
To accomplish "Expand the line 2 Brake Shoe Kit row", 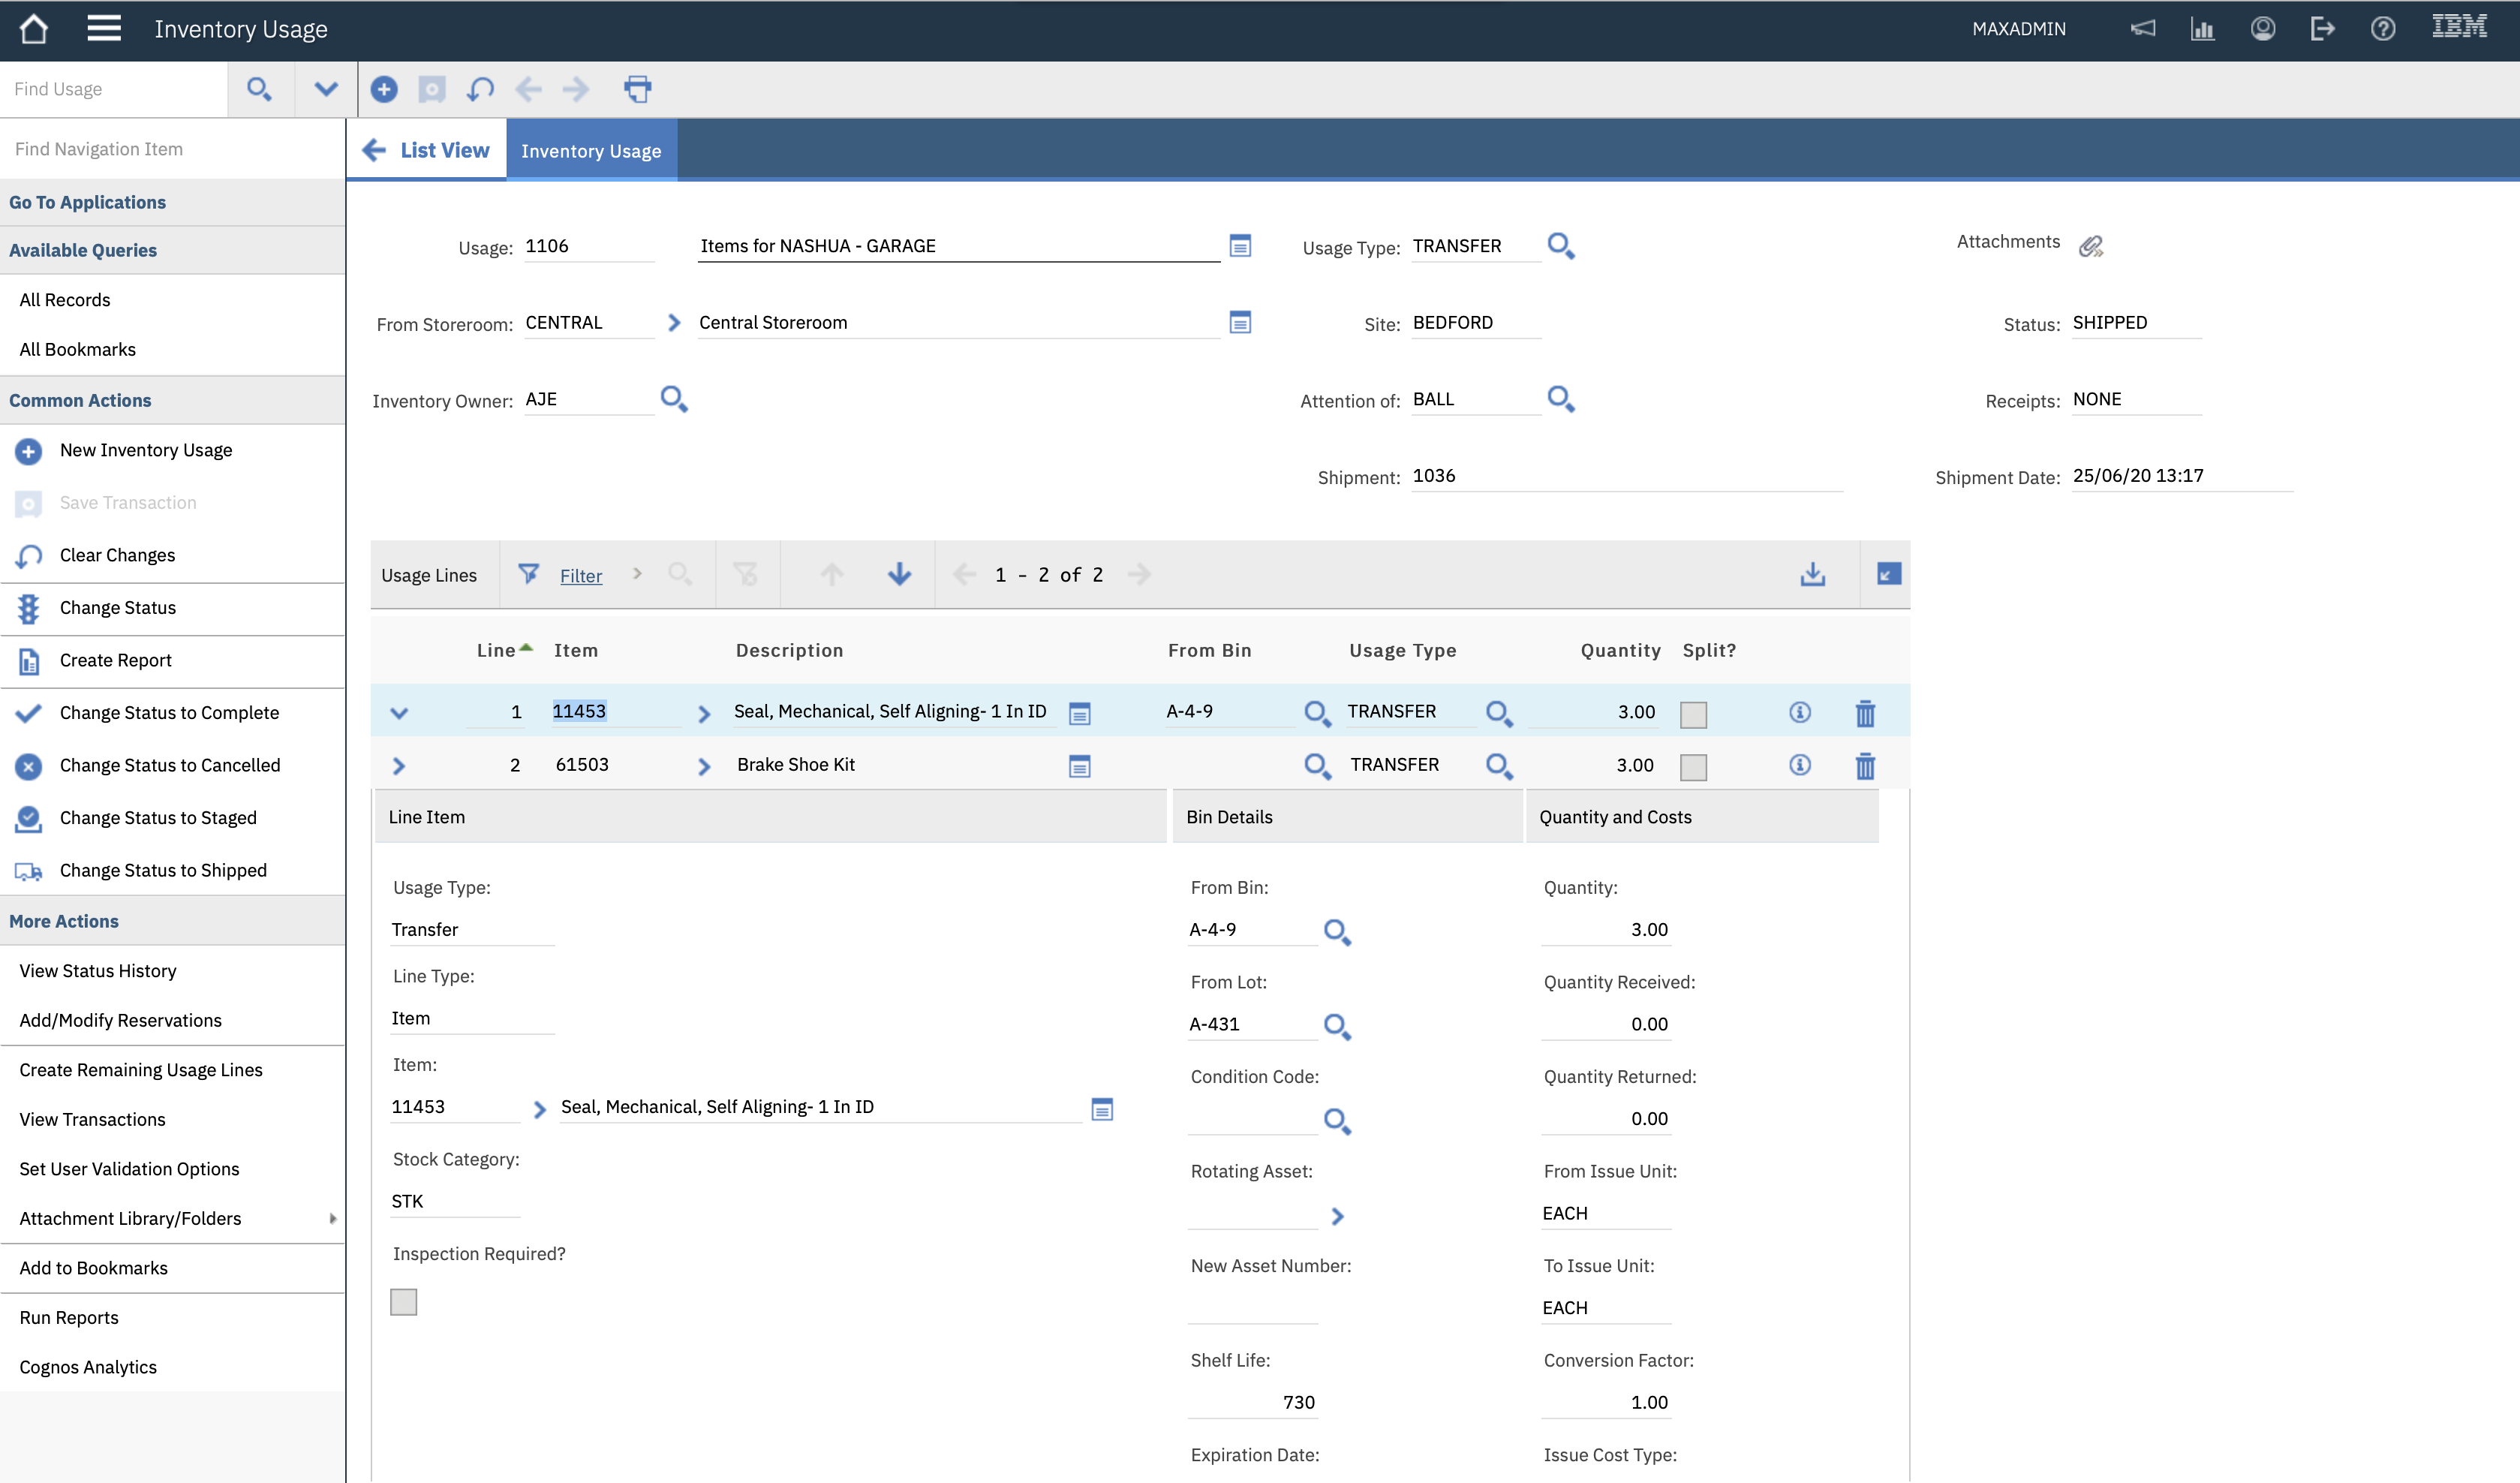I will point(398,765).
